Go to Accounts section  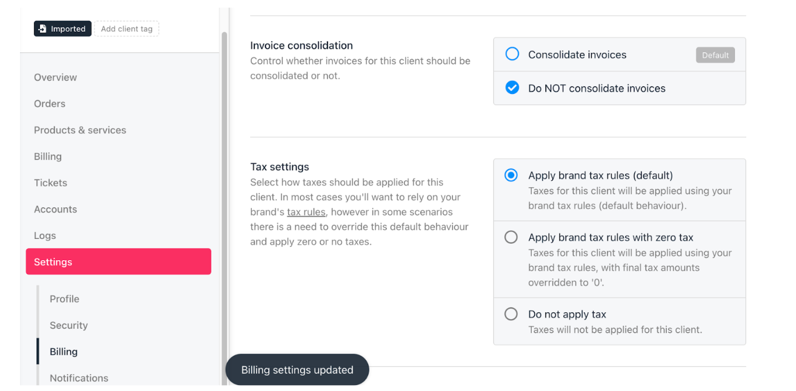point(55,210)
